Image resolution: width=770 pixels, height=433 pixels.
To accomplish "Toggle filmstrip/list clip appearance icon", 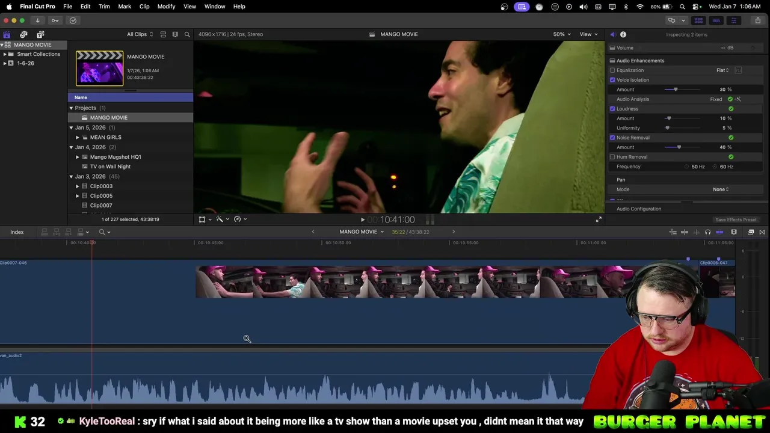I will (163, 34).
